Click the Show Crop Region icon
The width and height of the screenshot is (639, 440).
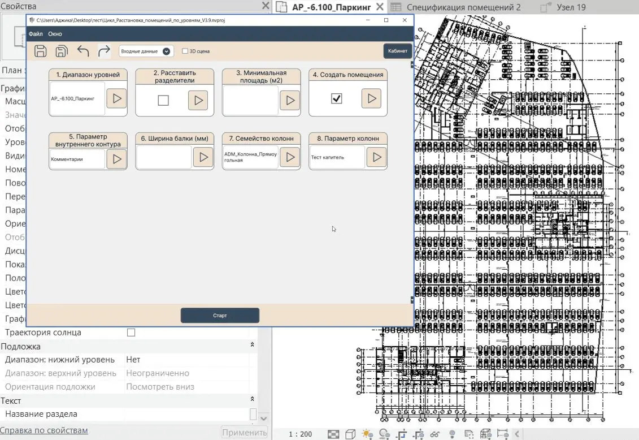pyautogui.click(x=418, y=434)
